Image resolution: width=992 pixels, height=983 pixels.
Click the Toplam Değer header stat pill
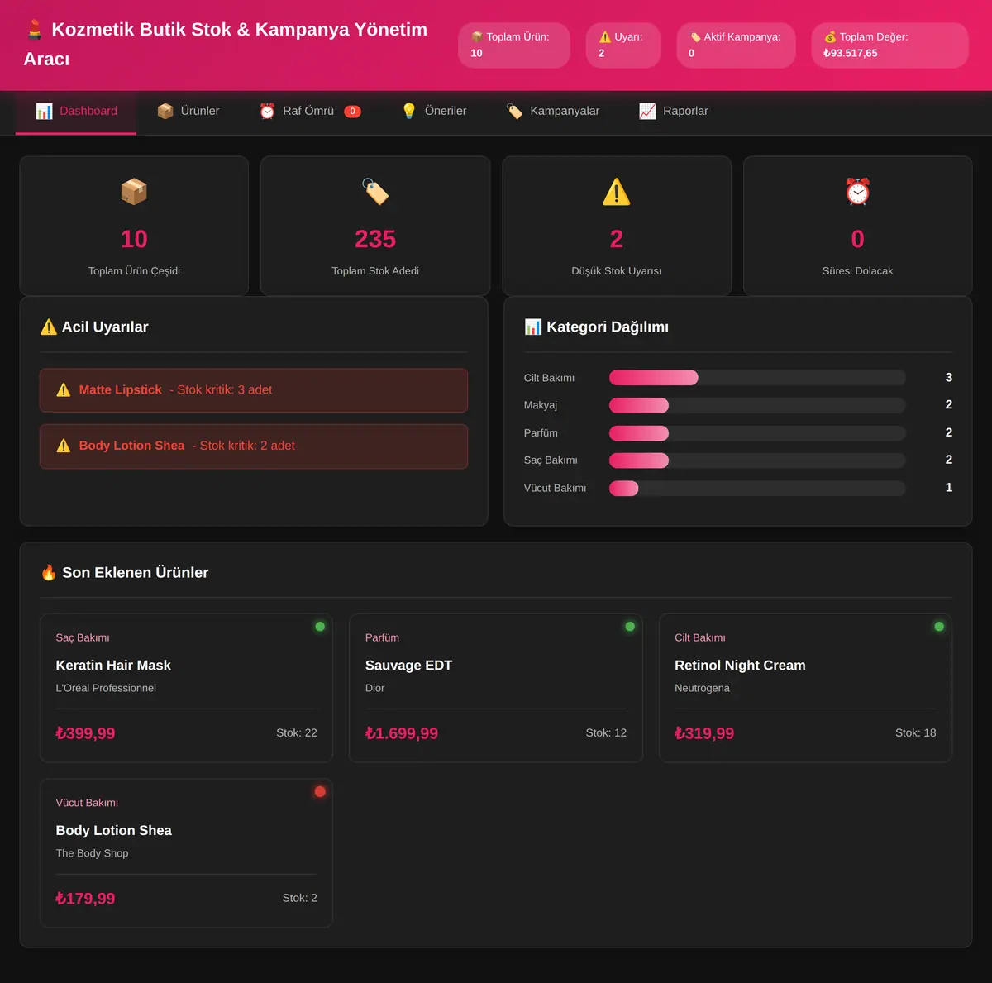(x=890, y=45)
